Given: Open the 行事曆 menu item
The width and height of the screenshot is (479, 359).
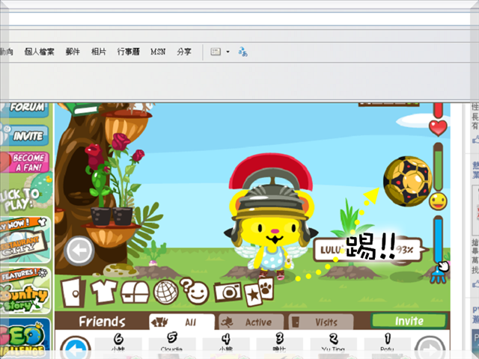Looking at the screenshot, I should [x=128, y=52].
